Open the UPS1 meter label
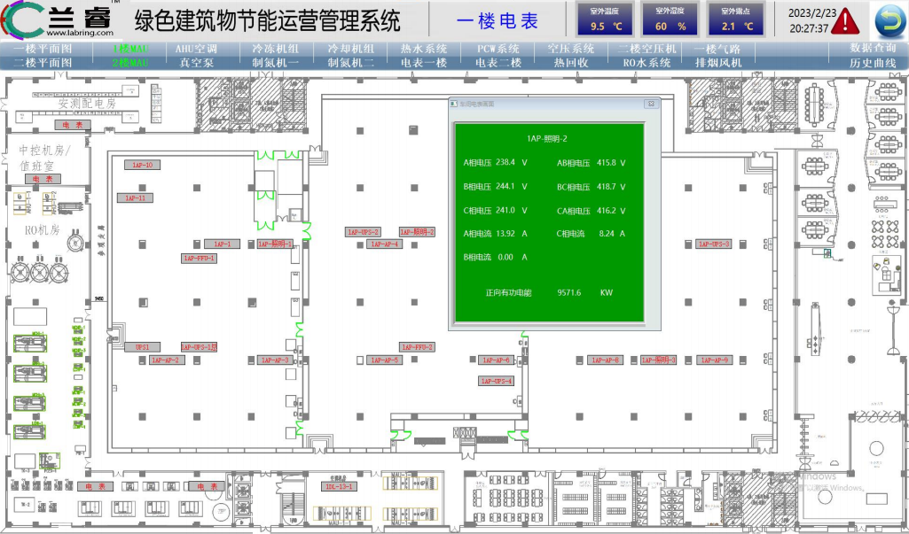909x534 pixels. tap(142, 348)
